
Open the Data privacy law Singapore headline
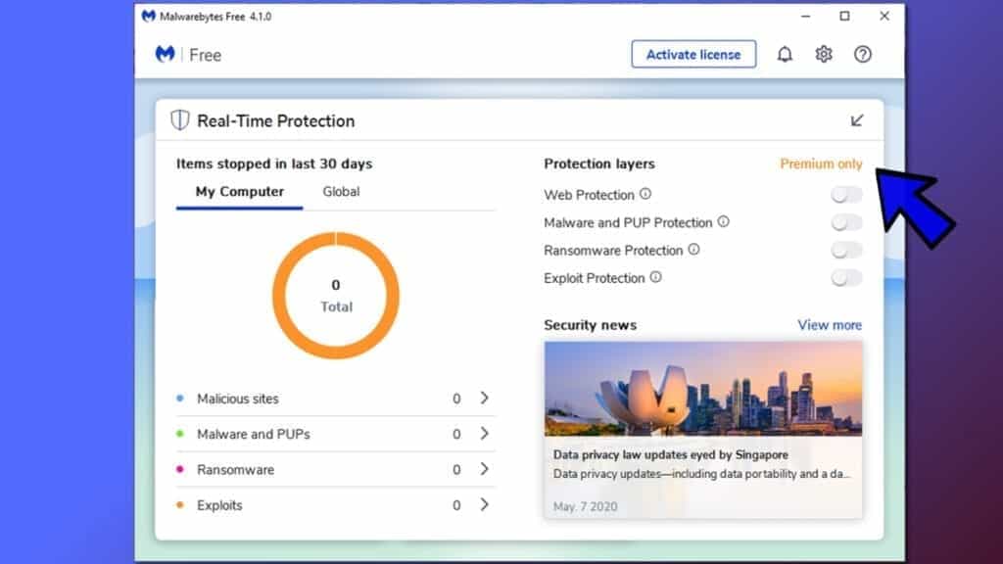tap(670, 454)
